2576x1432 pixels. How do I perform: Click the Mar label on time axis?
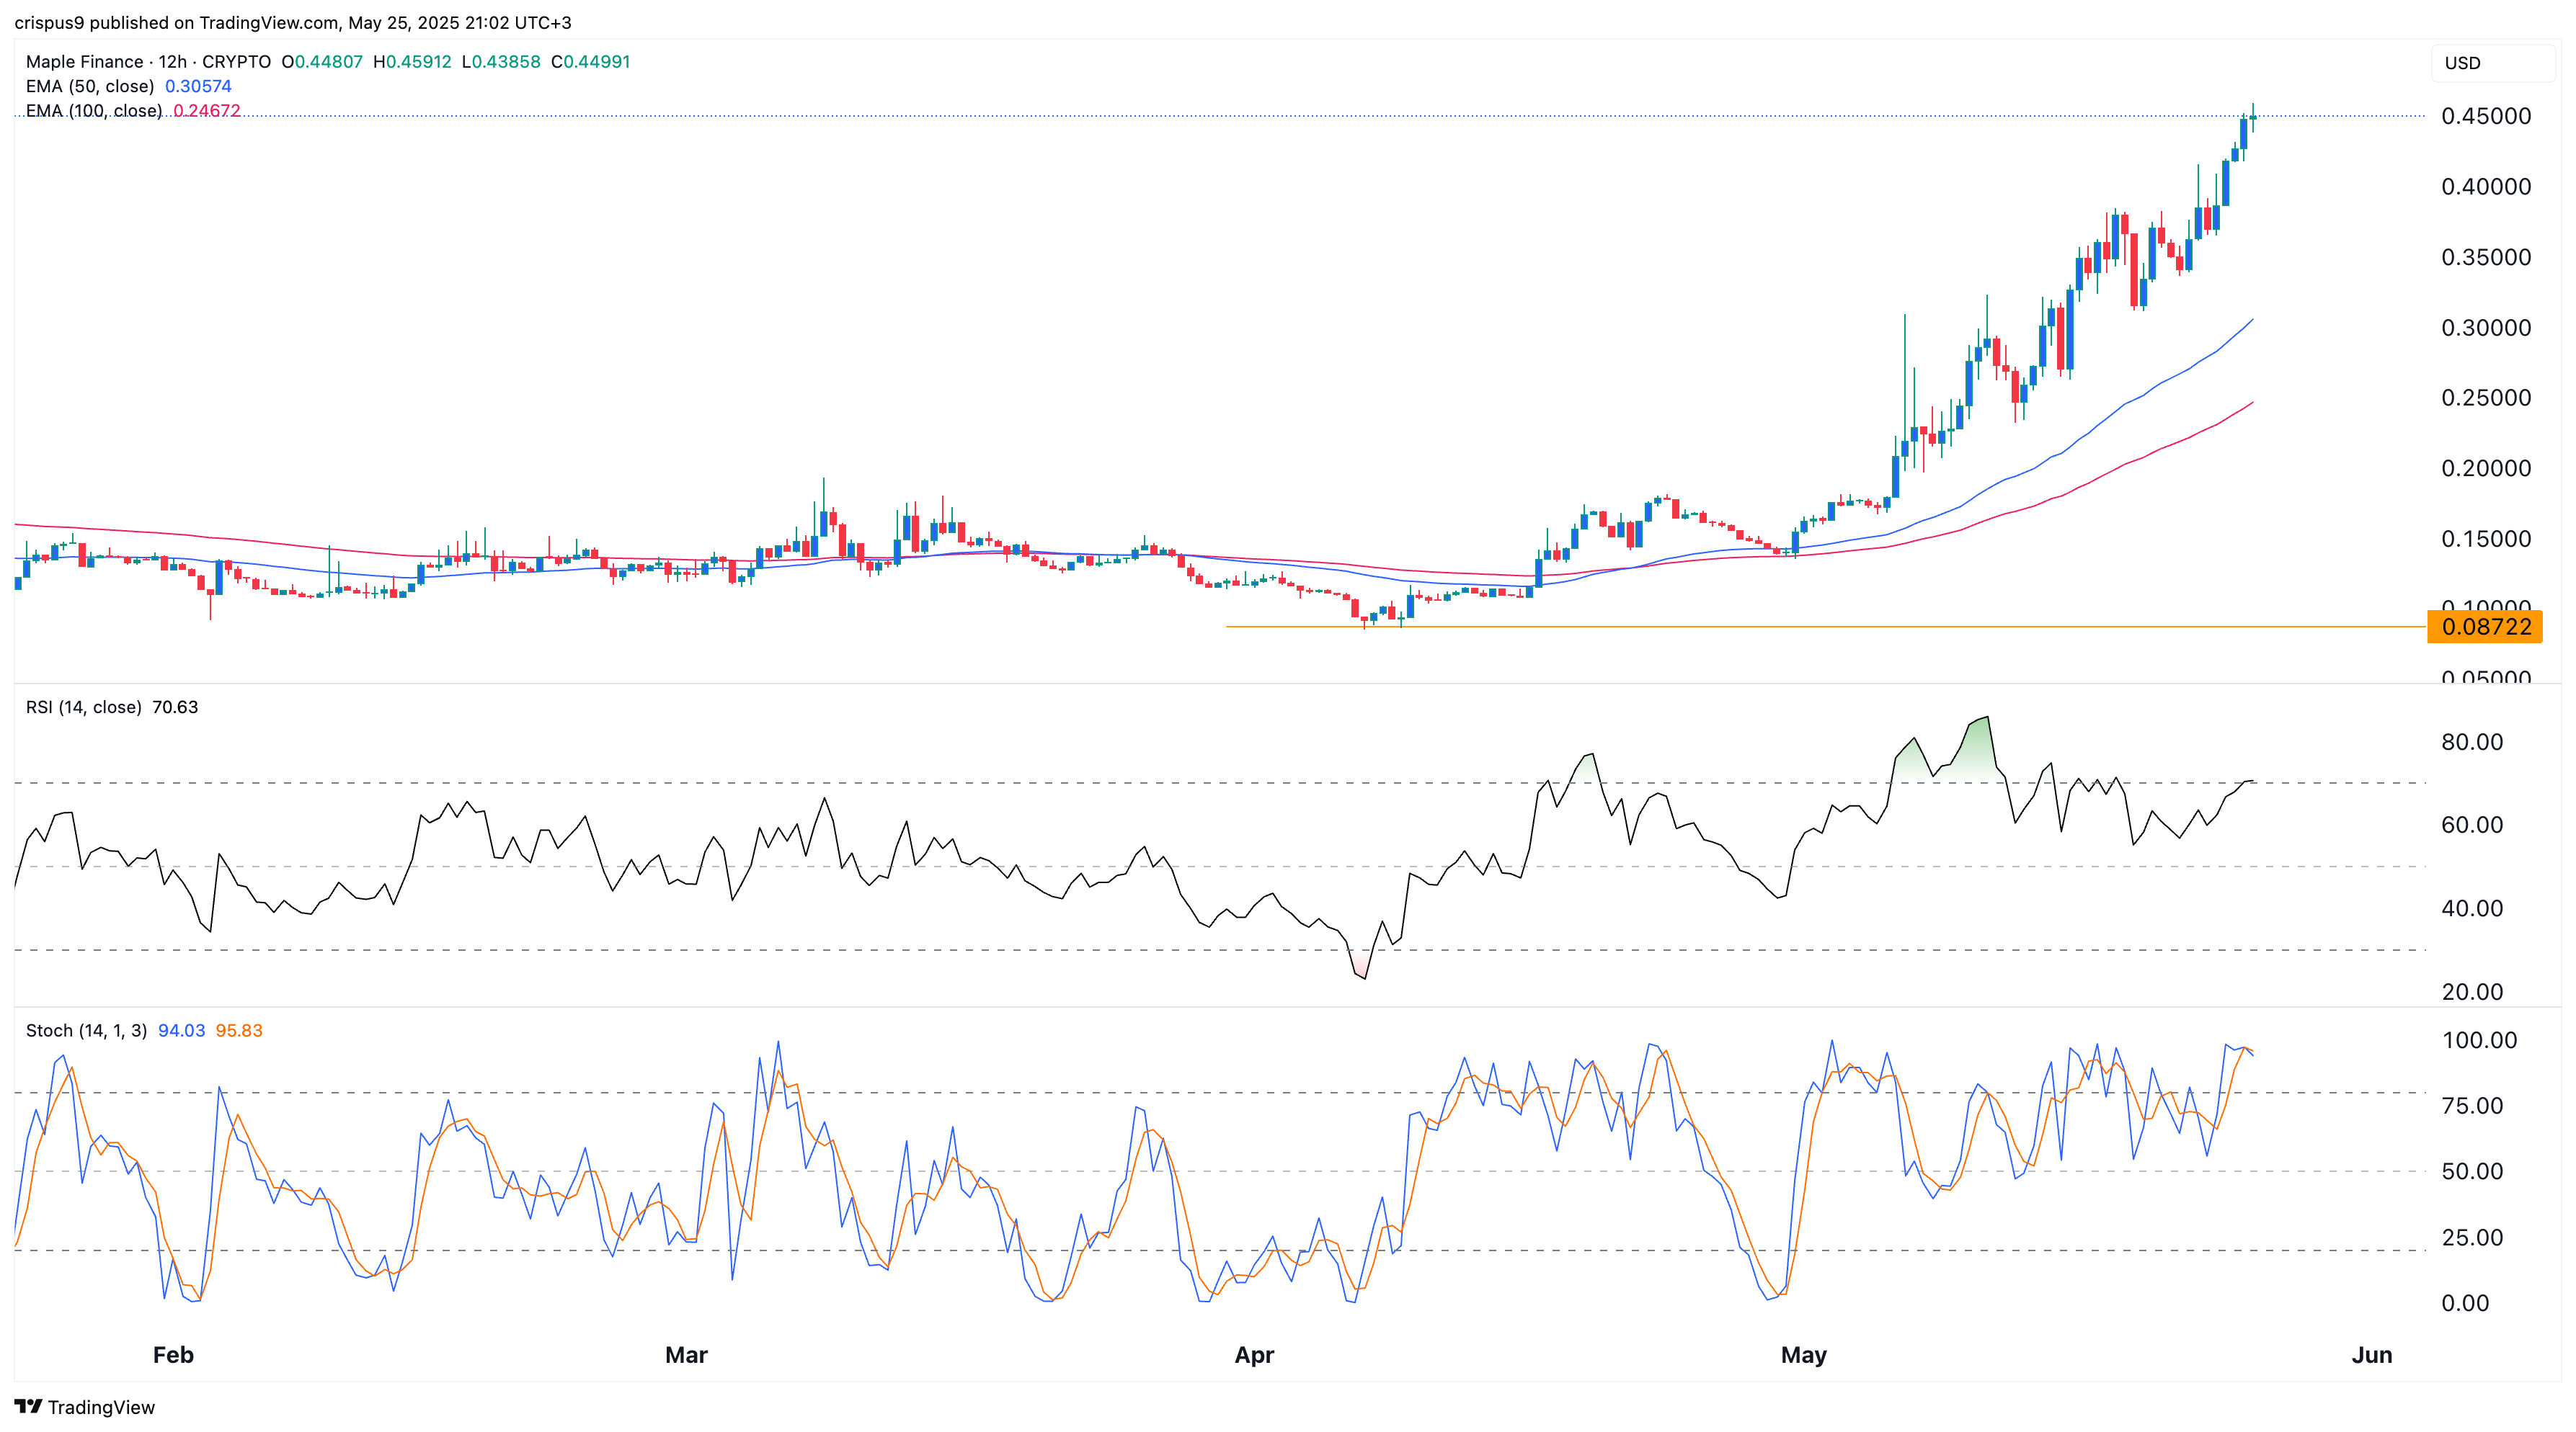point(686,1355)
